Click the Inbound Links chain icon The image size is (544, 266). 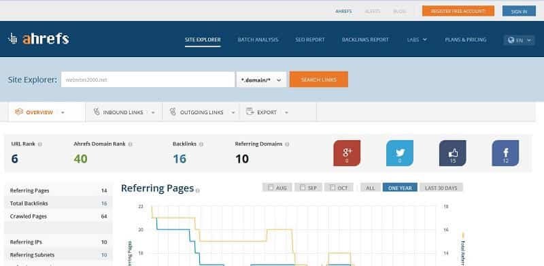pyautogui.click(x=97, y=112)
